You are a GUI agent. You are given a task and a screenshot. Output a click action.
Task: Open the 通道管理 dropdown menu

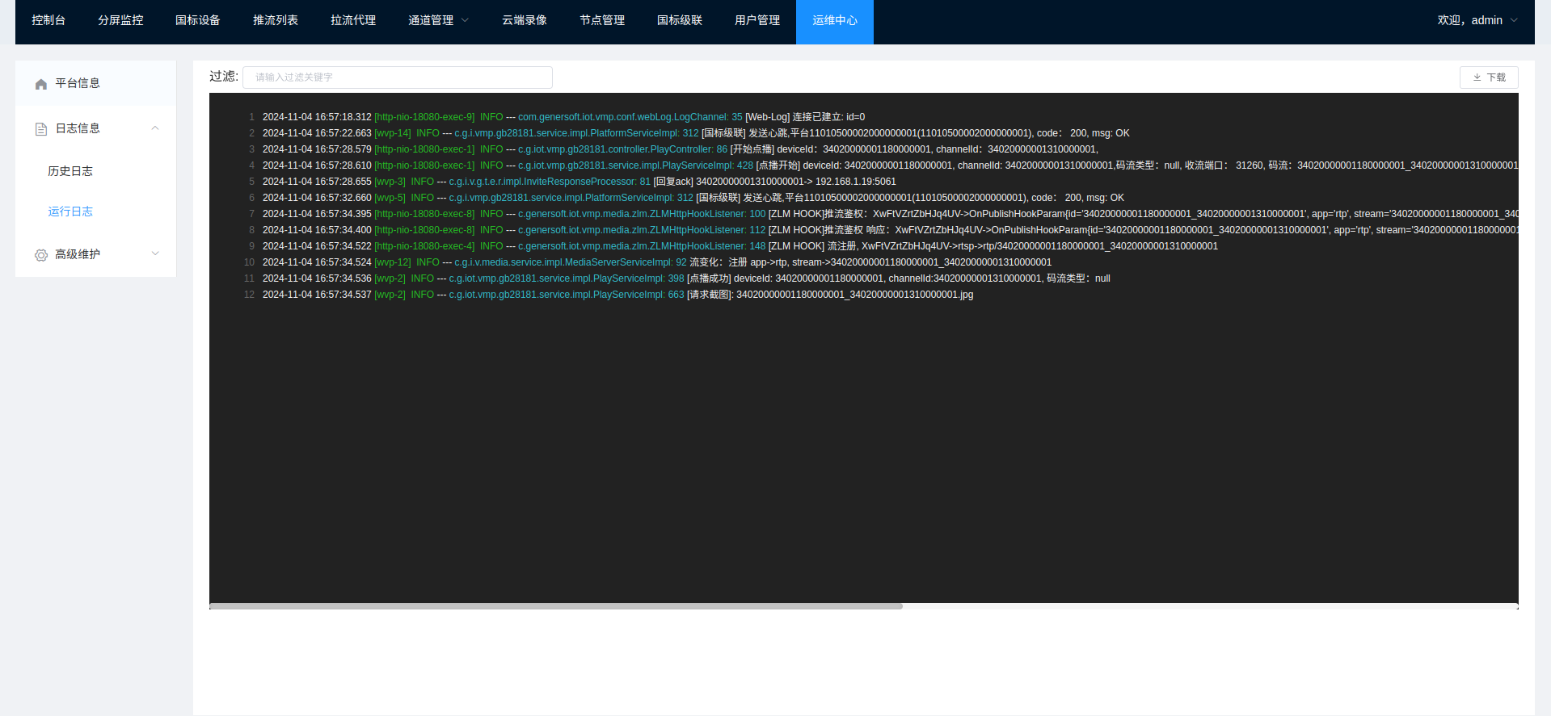coord(438,20)
